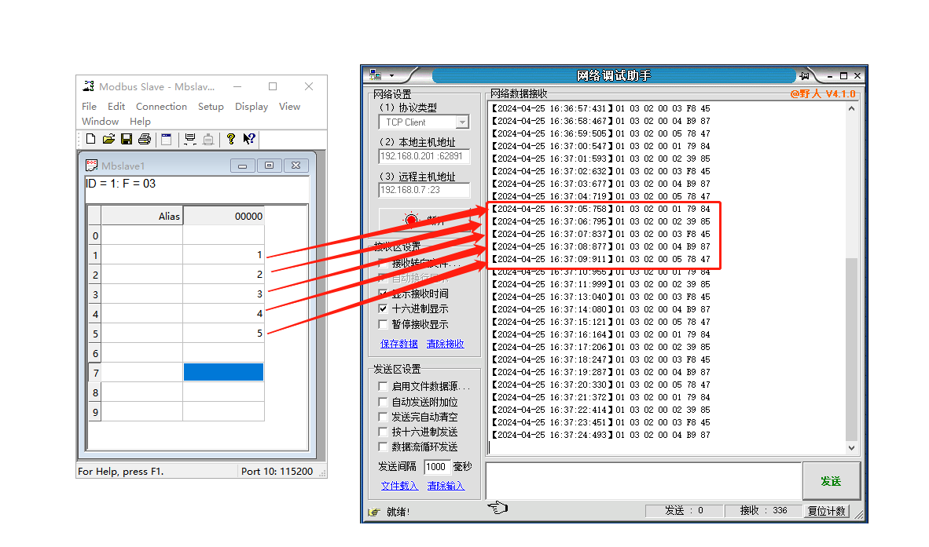Viewport: 929px width, 547px height.
Task: Click the send interval 1000 input field
Action: pyautogui.click(x=437, y=467)
